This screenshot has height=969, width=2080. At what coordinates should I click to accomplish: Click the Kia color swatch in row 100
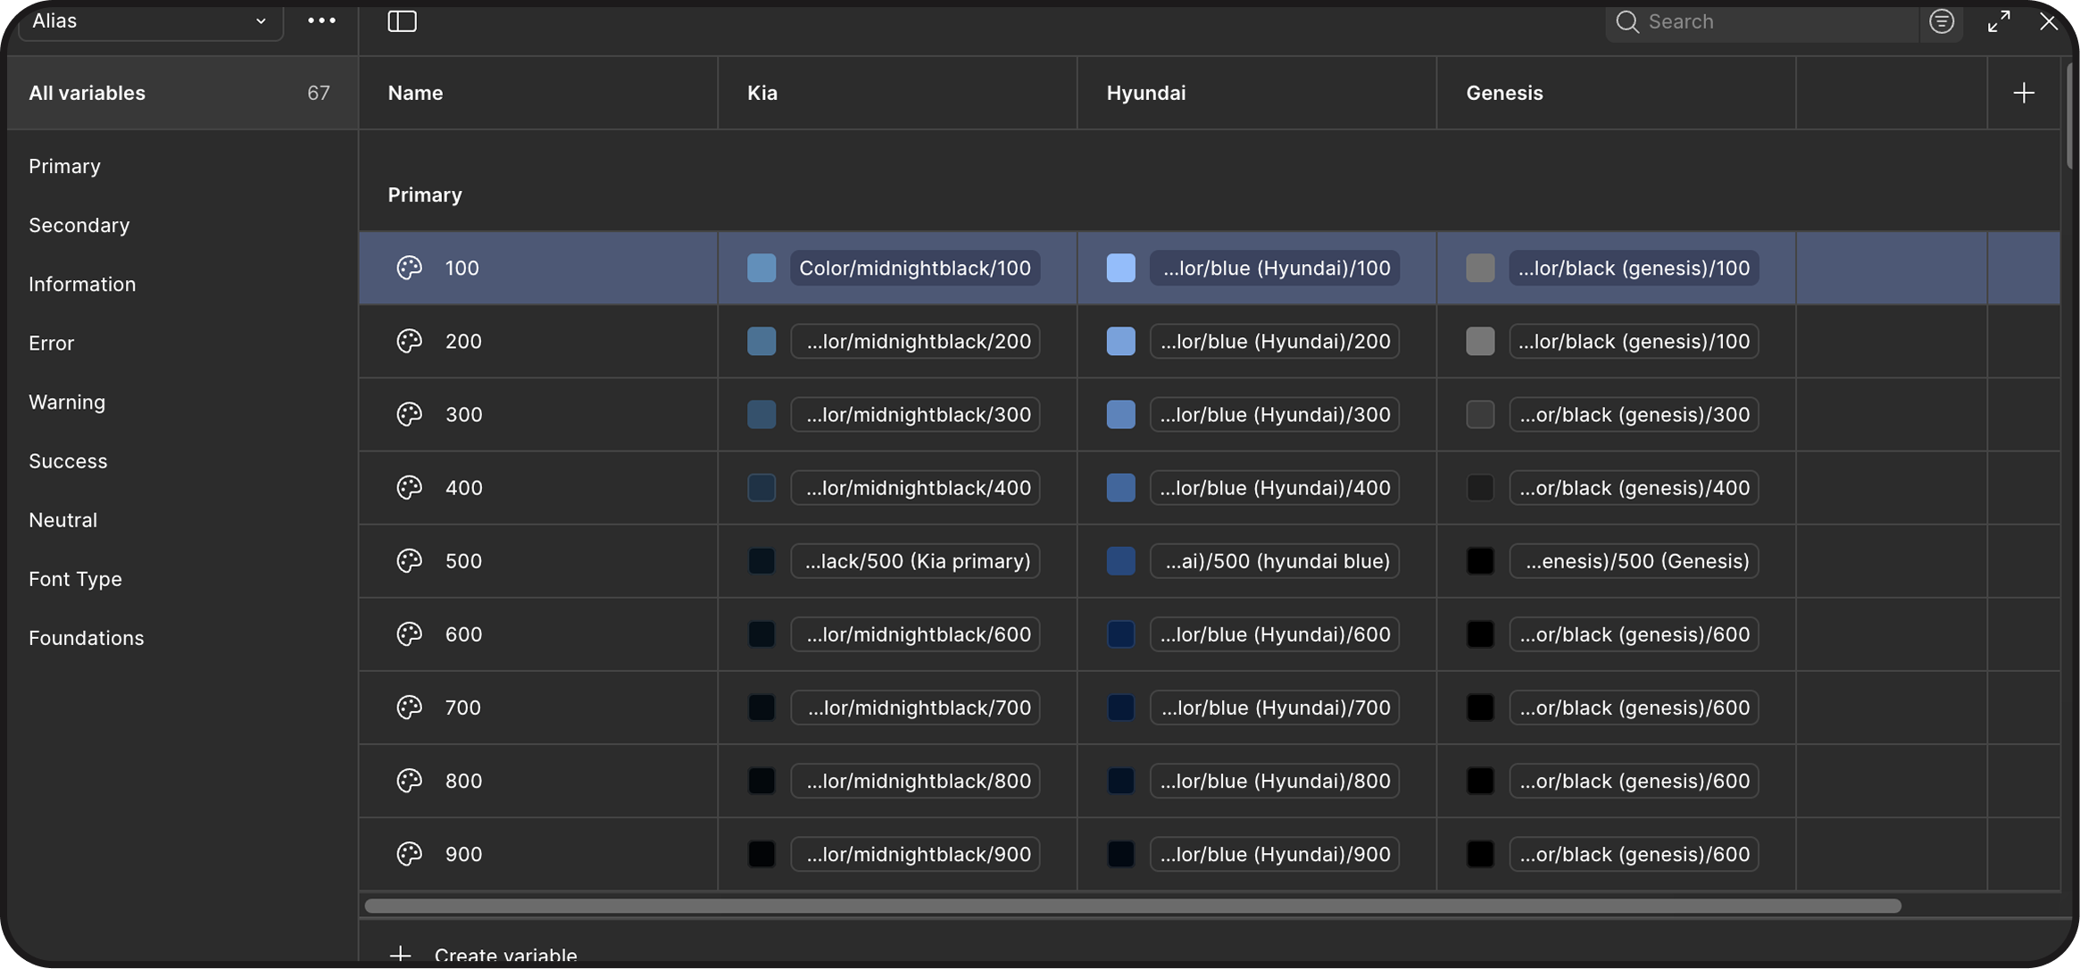(761, 268)
